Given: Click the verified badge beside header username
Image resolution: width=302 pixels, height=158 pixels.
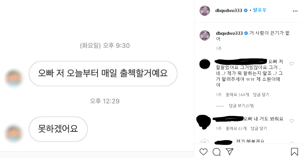Looking at the screenshot, I should 246,10.
